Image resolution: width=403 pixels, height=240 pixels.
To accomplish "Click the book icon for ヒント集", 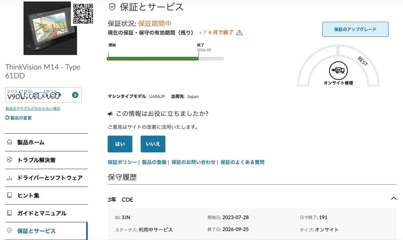I will click(x=9, y=195).
